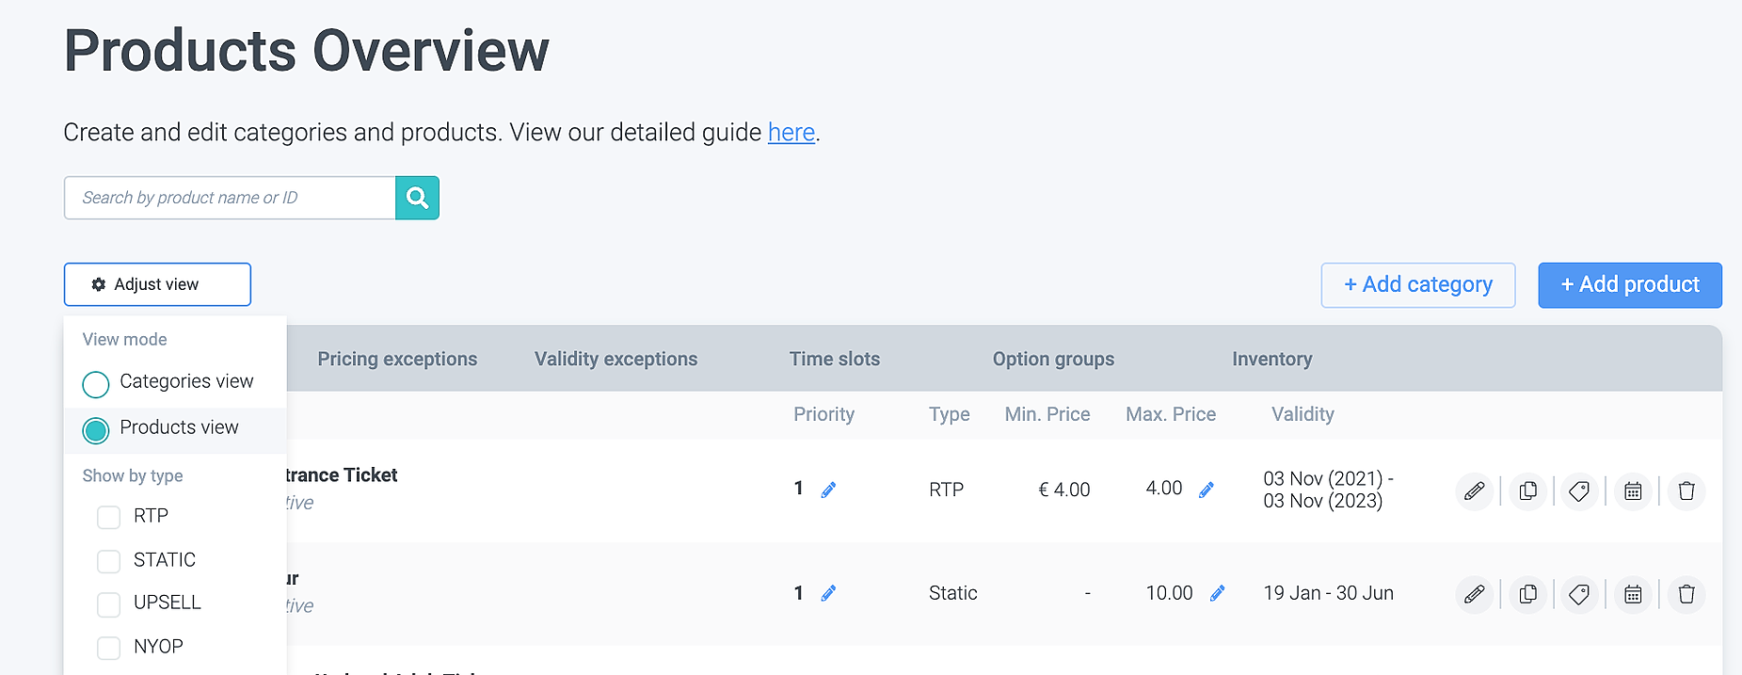Check the RTP type filter

[109, 517]
